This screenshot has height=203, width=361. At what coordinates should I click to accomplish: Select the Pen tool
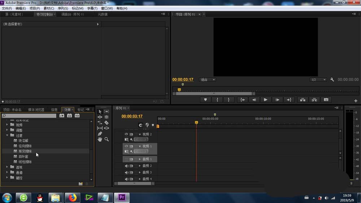[x=100, y=134]
